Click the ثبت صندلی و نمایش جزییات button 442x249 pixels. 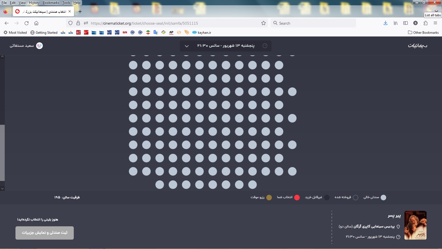(x=44, y=233)
